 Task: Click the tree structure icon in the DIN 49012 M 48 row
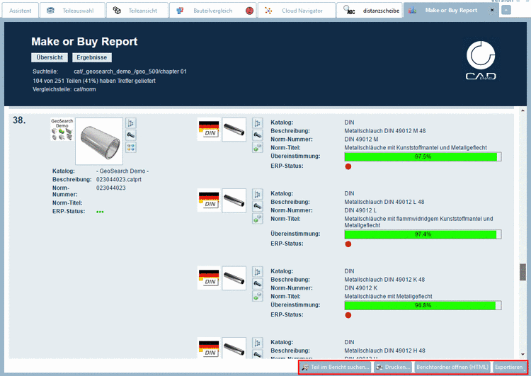coord(258,123)
